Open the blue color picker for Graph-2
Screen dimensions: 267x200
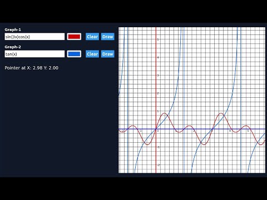[74, 54]
